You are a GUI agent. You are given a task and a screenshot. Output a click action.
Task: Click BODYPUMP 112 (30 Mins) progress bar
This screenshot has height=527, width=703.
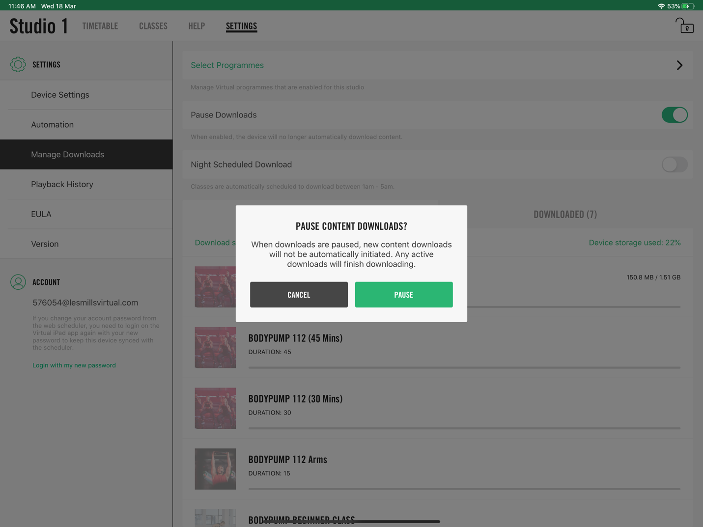click(x=464, y=428)
